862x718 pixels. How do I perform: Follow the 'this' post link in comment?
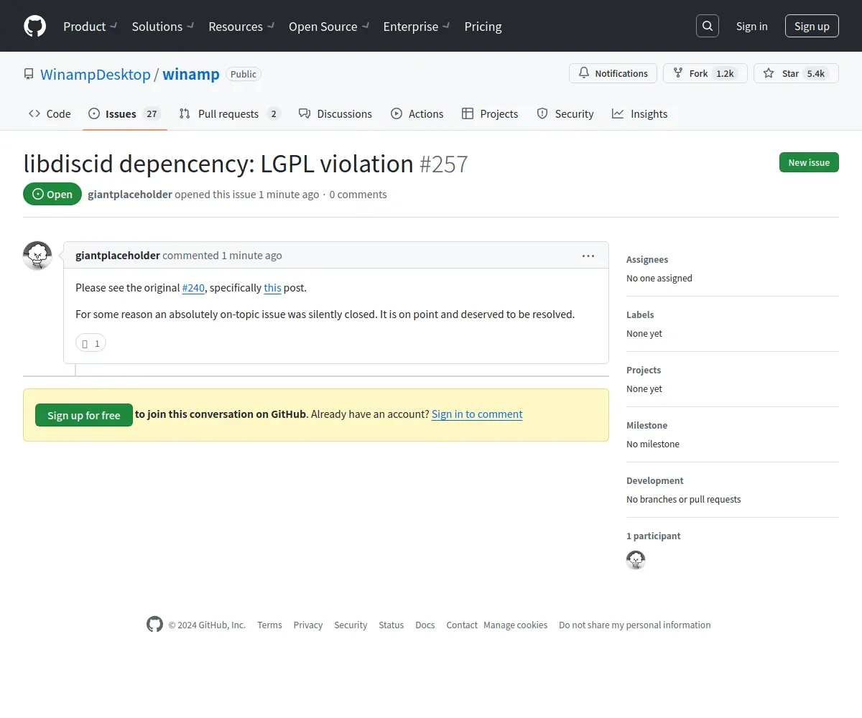click(x=272, y=288)
